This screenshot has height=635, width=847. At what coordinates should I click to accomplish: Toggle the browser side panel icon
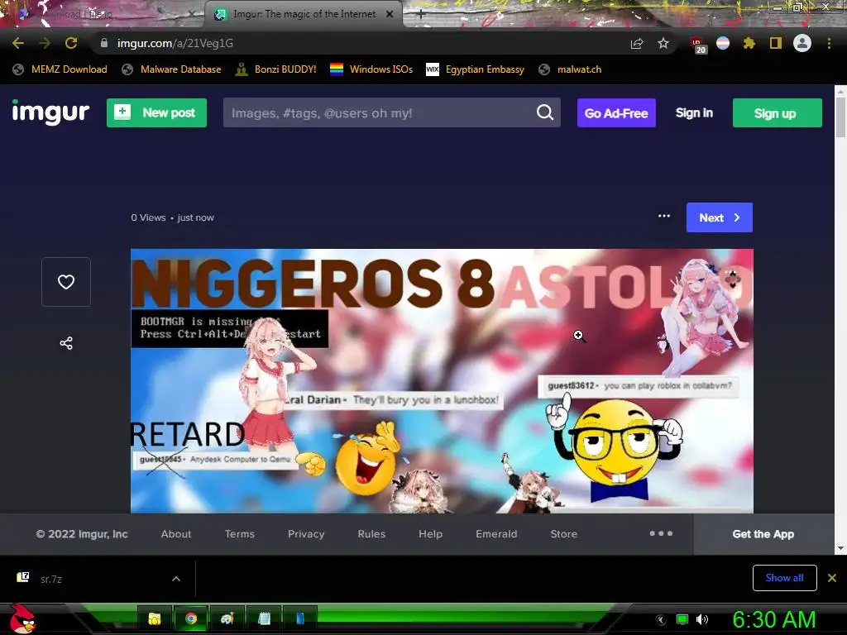point(776,43)
